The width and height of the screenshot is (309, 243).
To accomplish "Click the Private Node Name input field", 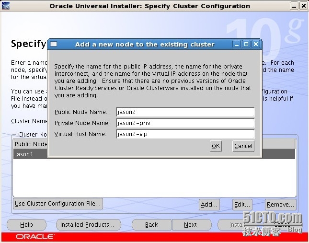I will pos(185,123).
